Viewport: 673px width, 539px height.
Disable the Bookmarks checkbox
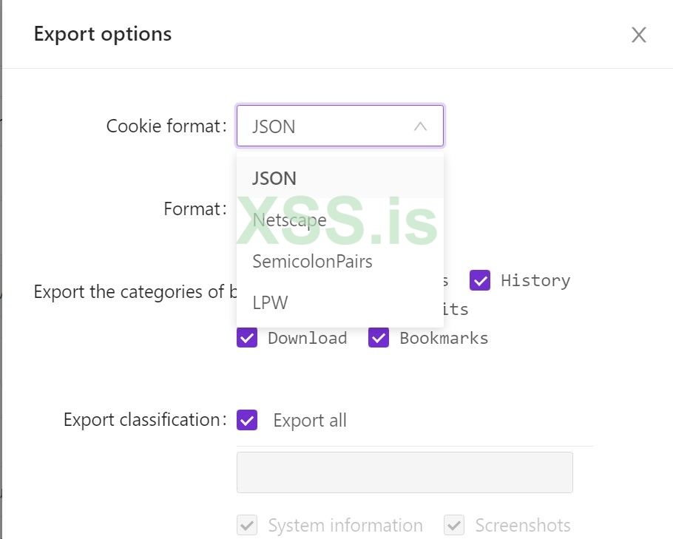tap(379, 338)
